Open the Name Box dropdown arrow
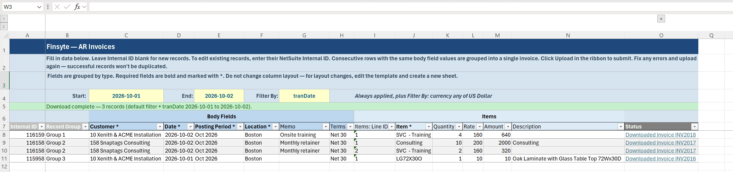The image size is (733, 172). (x=39, y=7)
